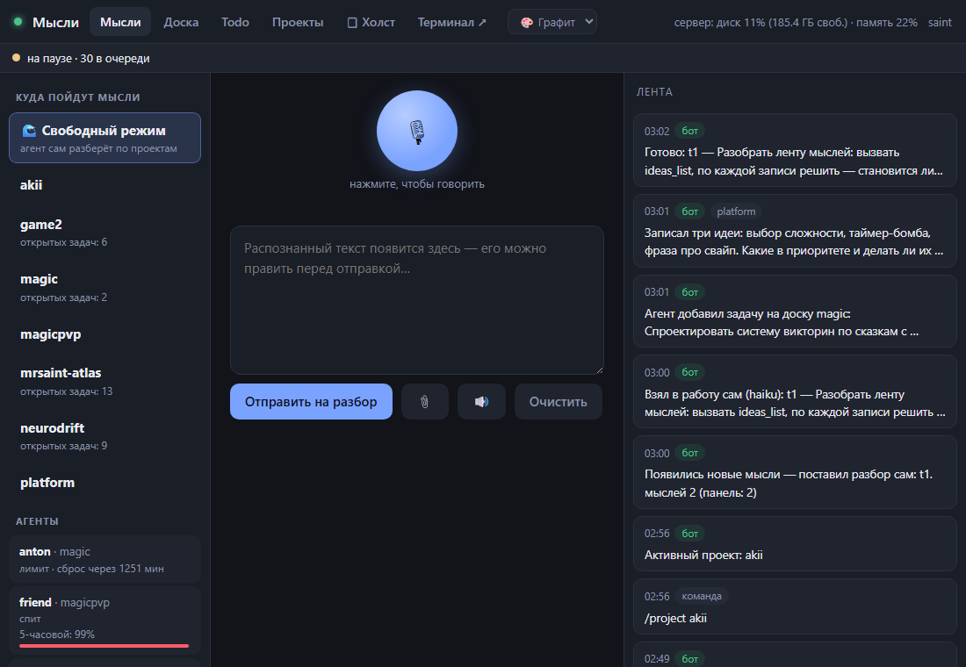Screen dimensions: 966x667
Task: Open the Todo tab
Action: click(x=235, y=22)
